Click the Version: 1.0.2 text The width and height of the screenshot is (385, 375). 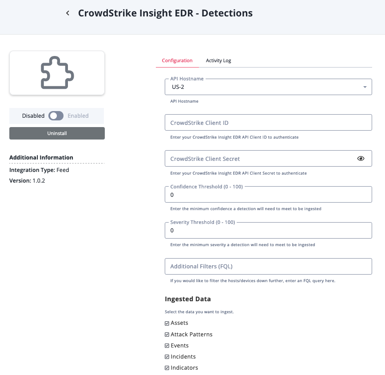coord(27,181)
